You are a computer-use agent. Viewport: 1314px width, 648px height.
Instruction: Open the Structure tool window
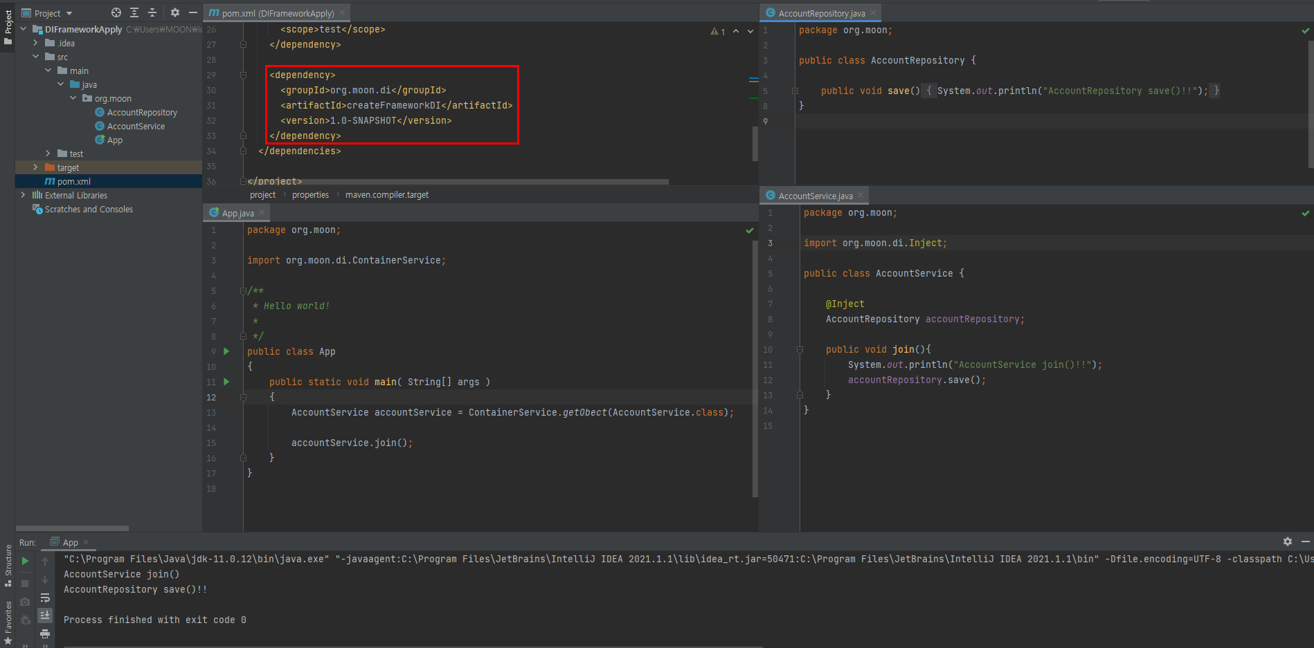pyautogui.click(x=8, y=565)
